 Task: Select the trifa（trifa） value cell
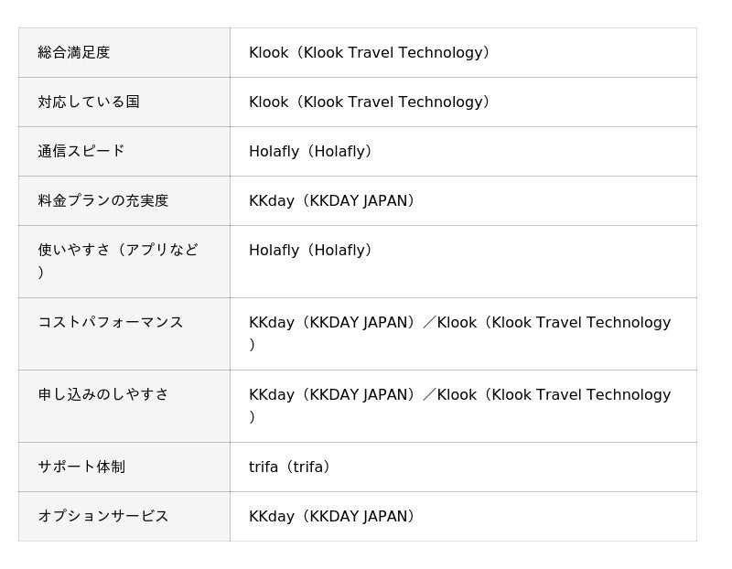(x=290, y=467)
